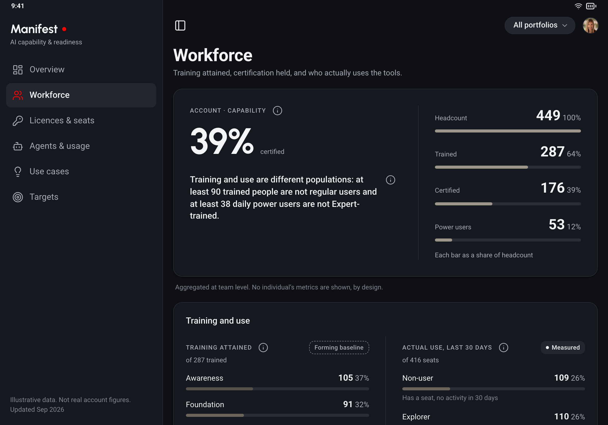
Task: Click the Trained progress bar
Action: pyautogui.click(x=508, y=167)
